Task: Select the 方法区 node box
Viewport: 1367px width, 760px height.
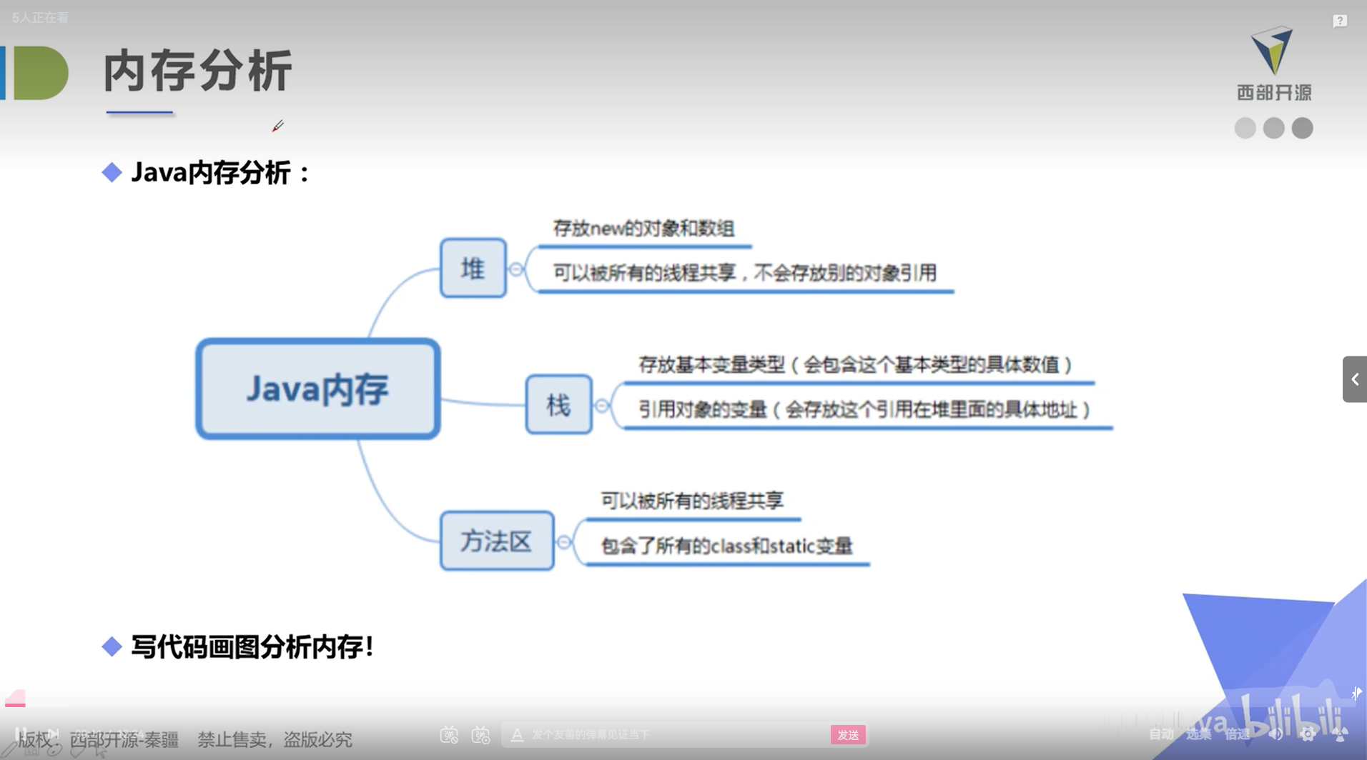Action: pyautogui.click(x=497, y=541)
